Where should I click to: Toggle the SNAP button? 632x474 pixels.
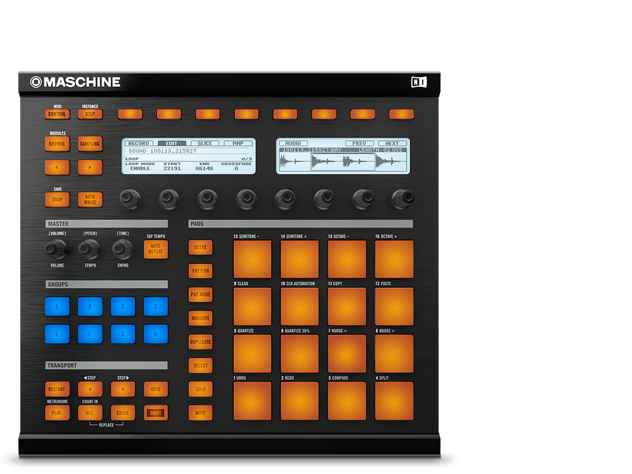(x=57, y=199)
